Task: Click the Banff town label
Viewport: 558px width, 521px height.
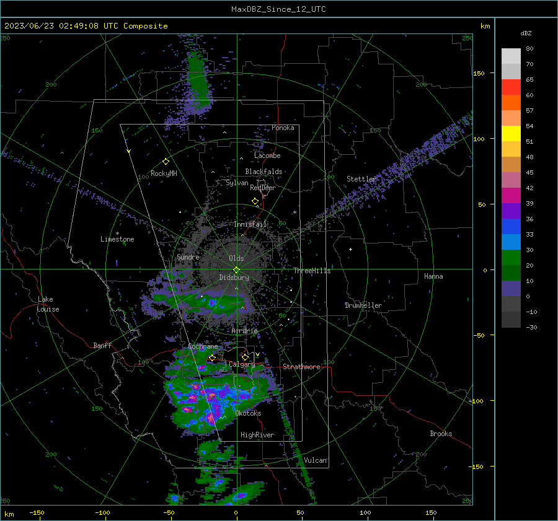Action: click(102, 345)
